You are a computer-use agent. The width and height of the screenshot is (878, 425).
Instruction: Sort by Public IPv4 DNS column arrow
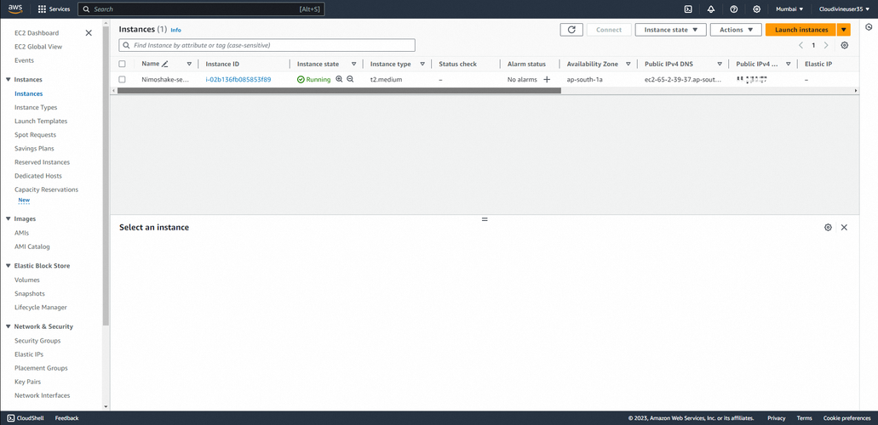pyautogui.click(x=720, y=65)
